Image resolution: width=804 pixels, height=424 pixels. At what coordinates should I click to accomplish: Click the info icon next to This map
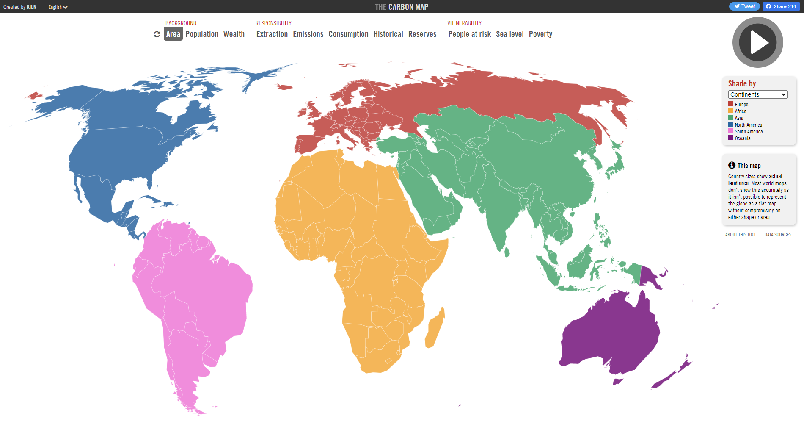tap(732, 165)
